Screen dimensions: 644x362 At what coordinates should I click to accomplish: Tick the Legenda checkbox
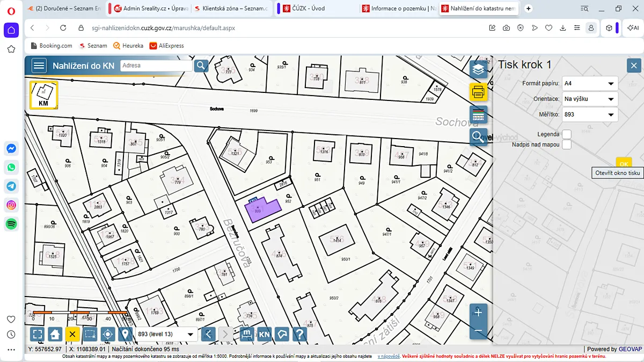point(567,134)
